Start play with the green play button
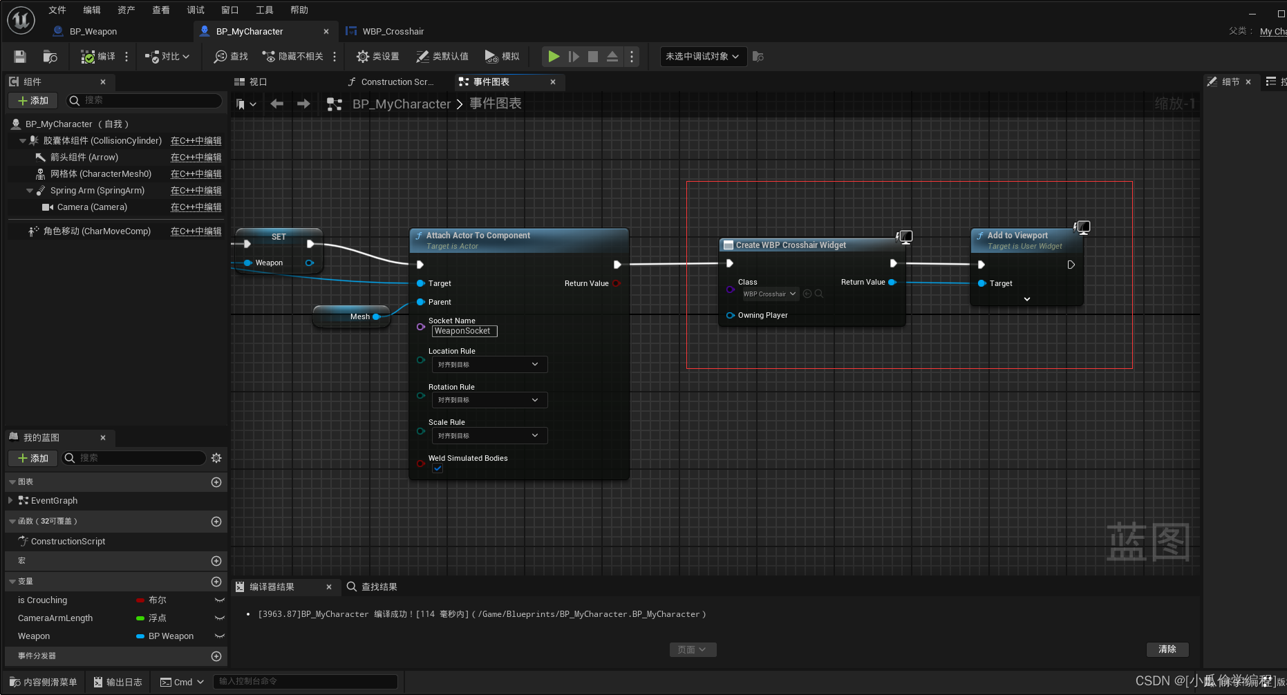This screenshot has width=1287, height=695. click(554, 57)
